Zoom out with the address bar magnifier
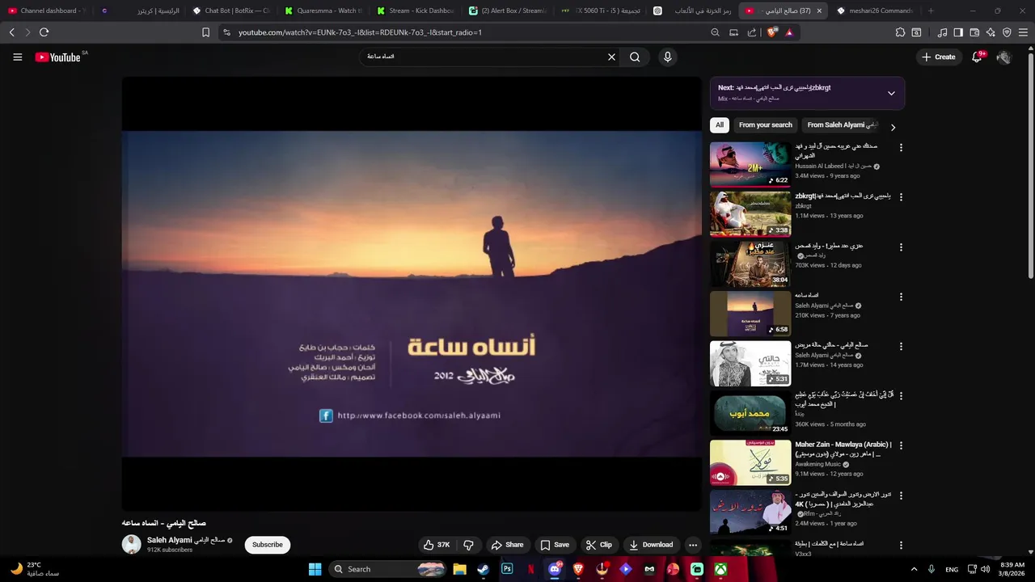The image size is (1035, 582). (x=715, y=32)
